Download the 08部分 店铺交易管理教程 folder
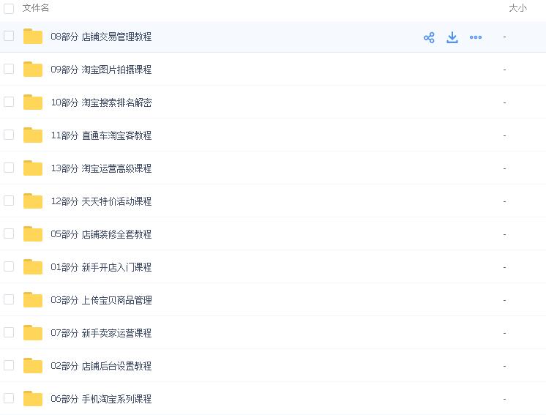 pyautogui.click(x=452, y=37)
